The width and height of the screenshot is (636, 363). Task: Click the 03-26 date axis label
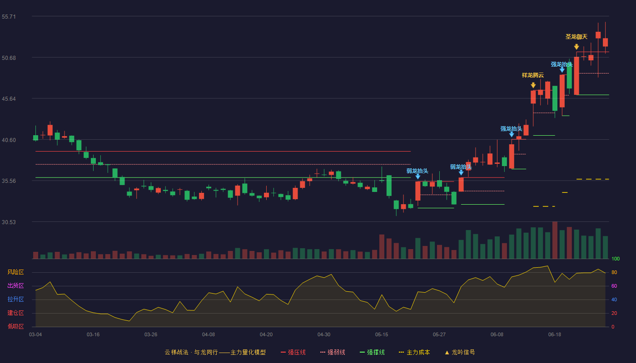151,334
